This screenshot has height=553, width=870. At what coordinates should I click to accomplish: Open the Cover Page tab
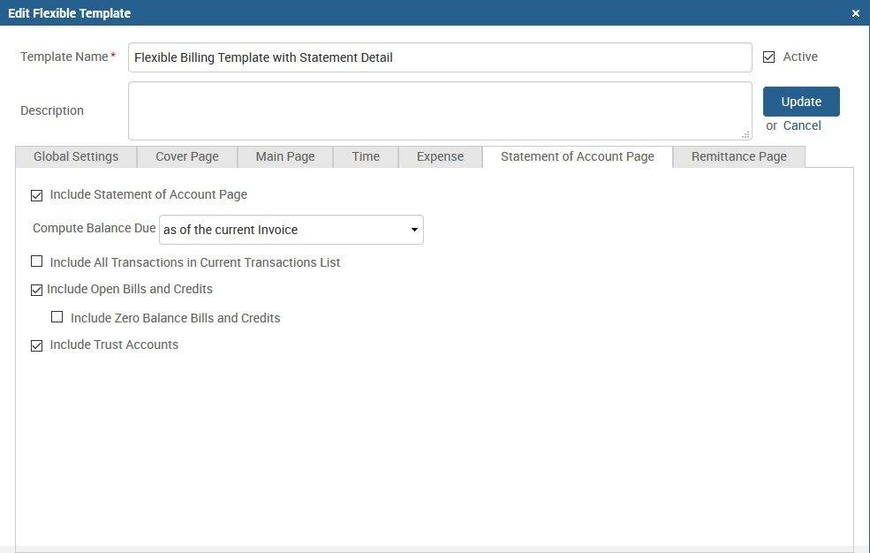click(186, 156)
